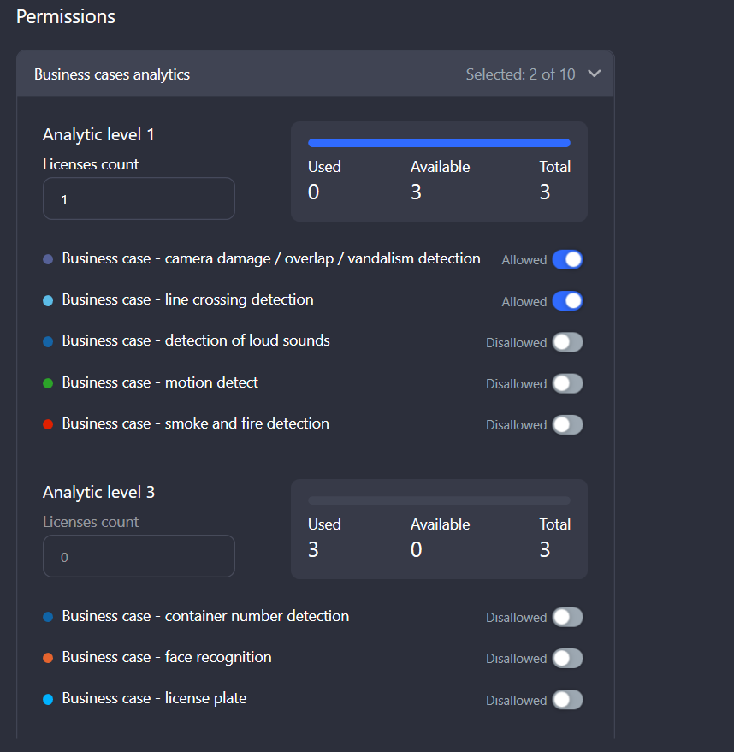Viewport: 734px width, 752px height.
Task: Click the cyan dot beside license plate
Action: 48,700
